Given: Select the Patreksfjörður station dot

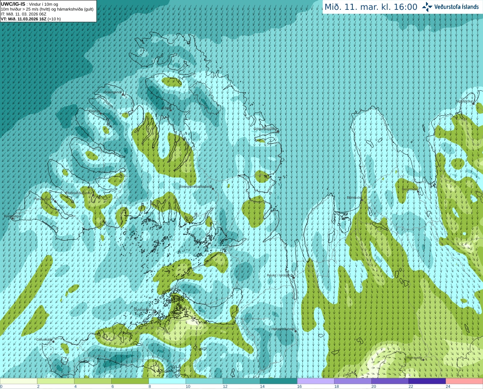Looking at the screenshot, I should pyautogui.click(x=55, y=201).
